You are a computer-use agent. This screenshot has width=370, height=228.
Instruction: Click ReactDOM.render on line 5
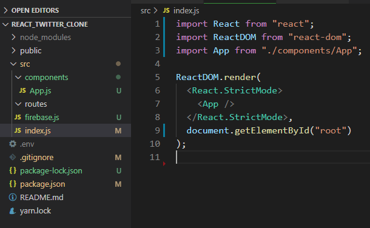point(215,77)
